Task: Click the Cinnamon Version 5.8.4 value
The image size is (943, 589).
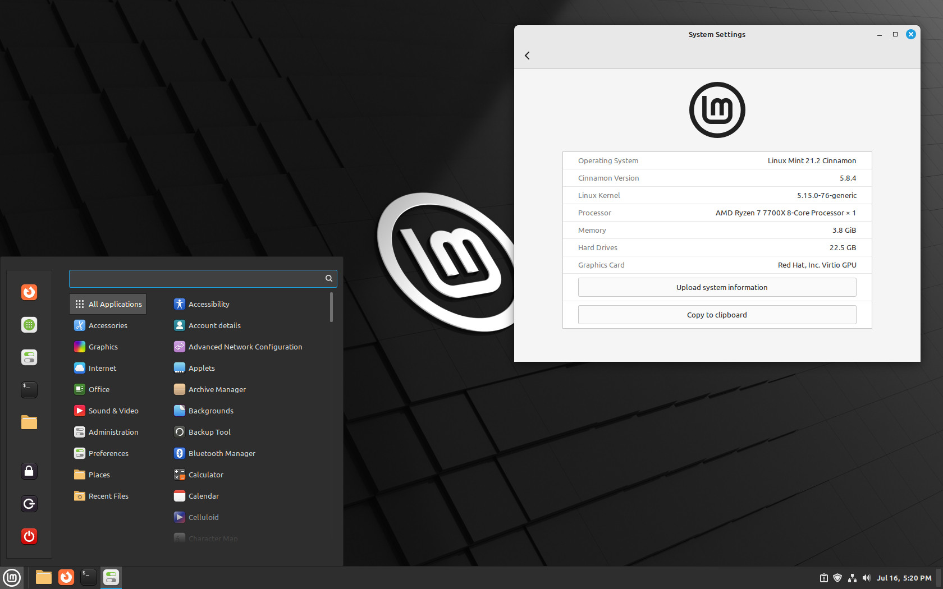Action: click(848, 178)
